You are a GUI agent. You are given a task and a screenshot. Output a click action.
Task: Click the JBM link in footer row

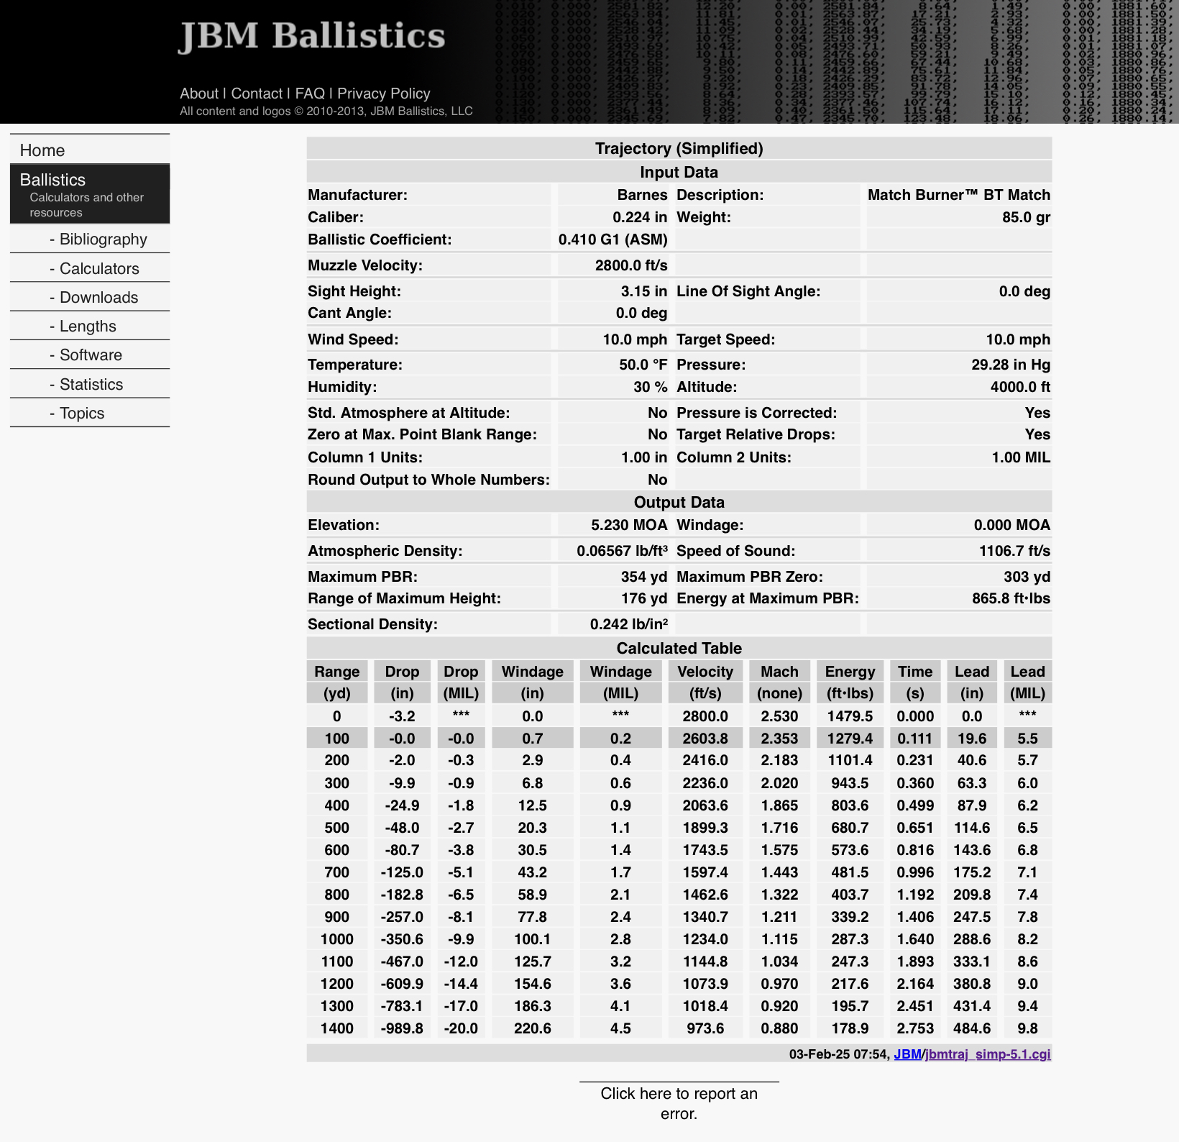907,1054
